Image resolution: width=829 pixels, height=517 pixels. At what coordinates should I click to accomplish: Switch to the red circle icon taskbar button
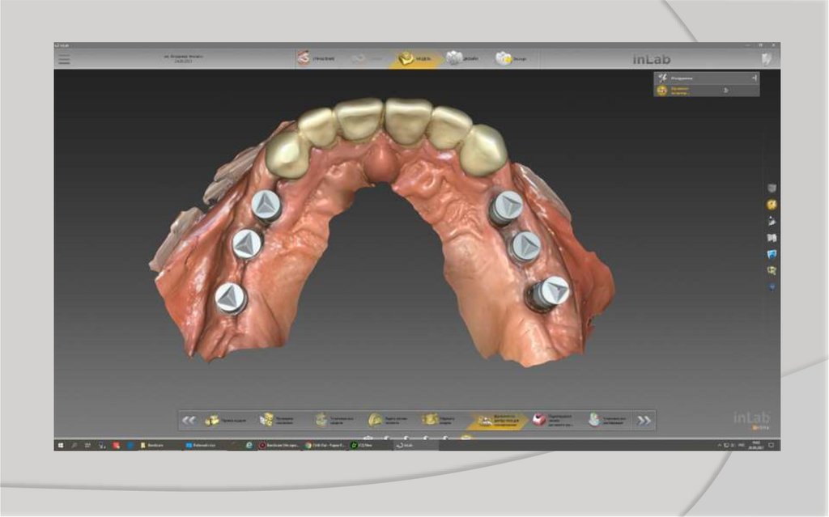[x=279, y=445]
